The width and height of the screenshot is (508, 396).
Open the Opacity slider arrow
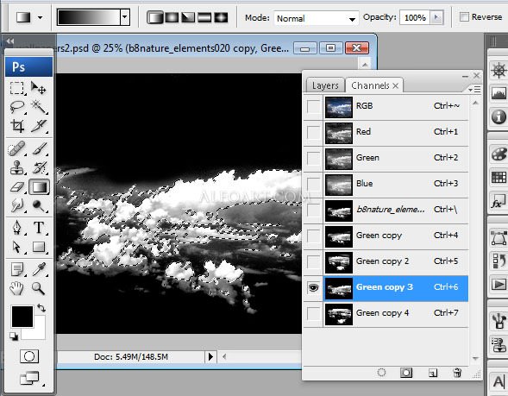click(x=436, y=17)
